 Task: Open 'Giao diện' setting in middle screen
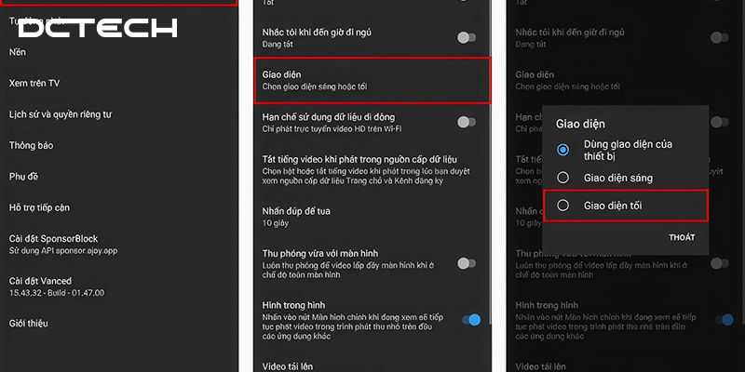pyautogui.click(x=372, y=80)
